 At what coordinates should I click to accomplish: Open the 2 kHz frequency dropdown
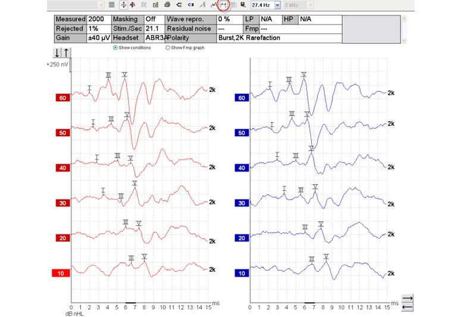310,5
